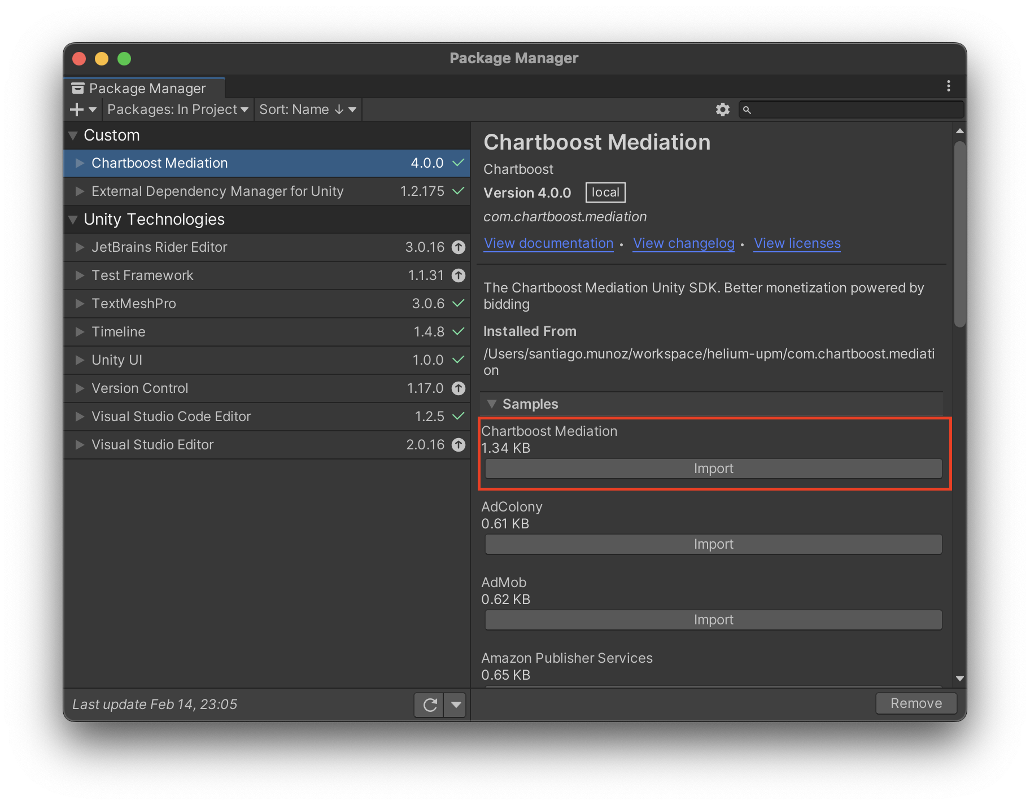Click the Remove package button

(916, 703)
